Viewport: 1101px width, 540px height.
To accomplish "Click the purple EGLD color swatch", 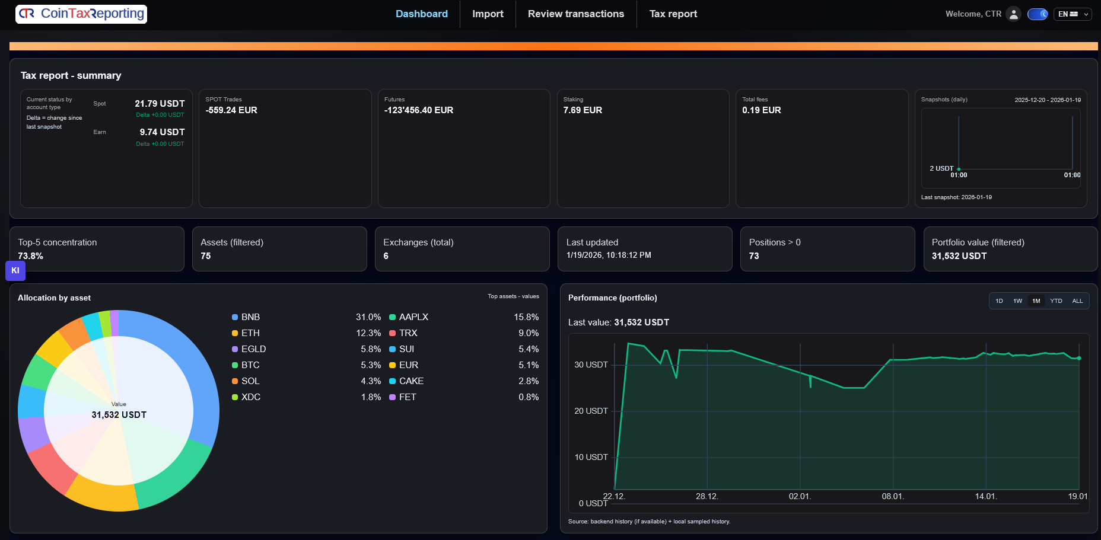I will coord(234,349).
